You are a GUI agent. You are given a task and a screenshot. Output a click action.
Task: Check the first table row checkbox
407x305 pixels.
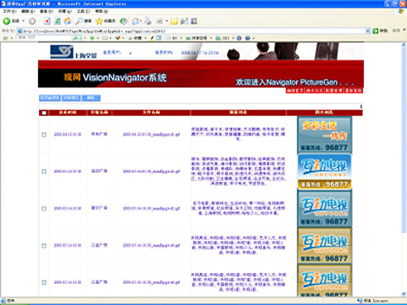click(x=44, y=135)
